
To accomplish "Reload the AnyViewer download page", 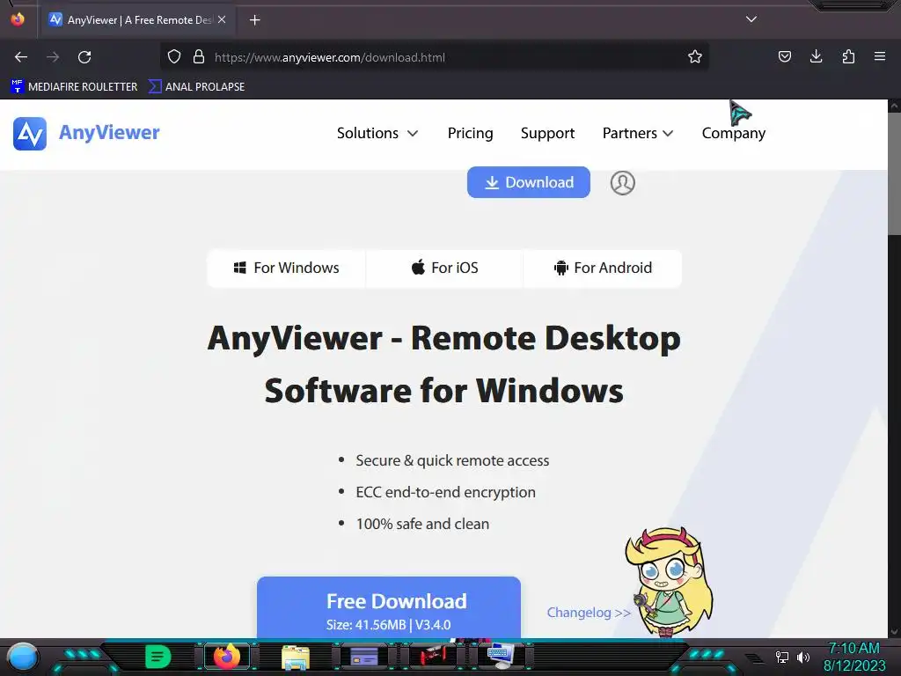I will point(84,57).
